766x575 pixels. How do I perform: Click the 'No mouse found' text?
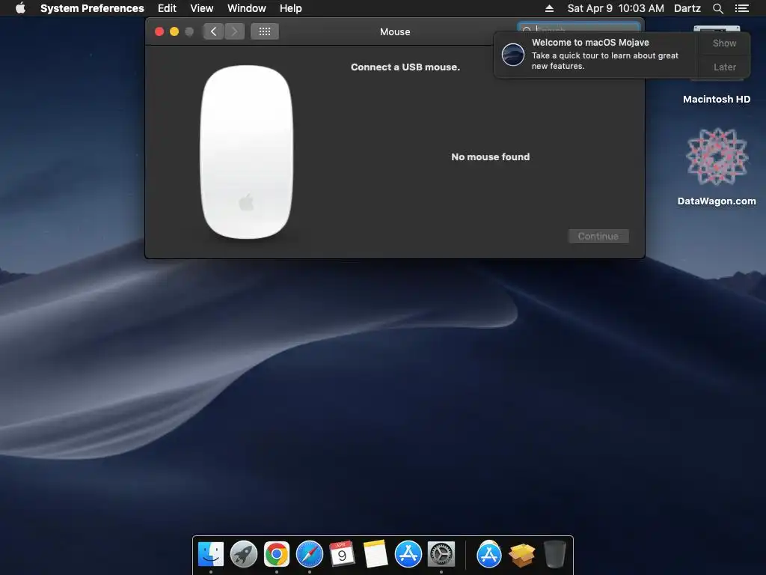click(491, 157)
